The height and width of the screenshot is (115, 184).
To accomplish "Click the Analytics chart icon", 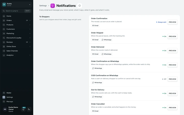I will pos(4,55).
